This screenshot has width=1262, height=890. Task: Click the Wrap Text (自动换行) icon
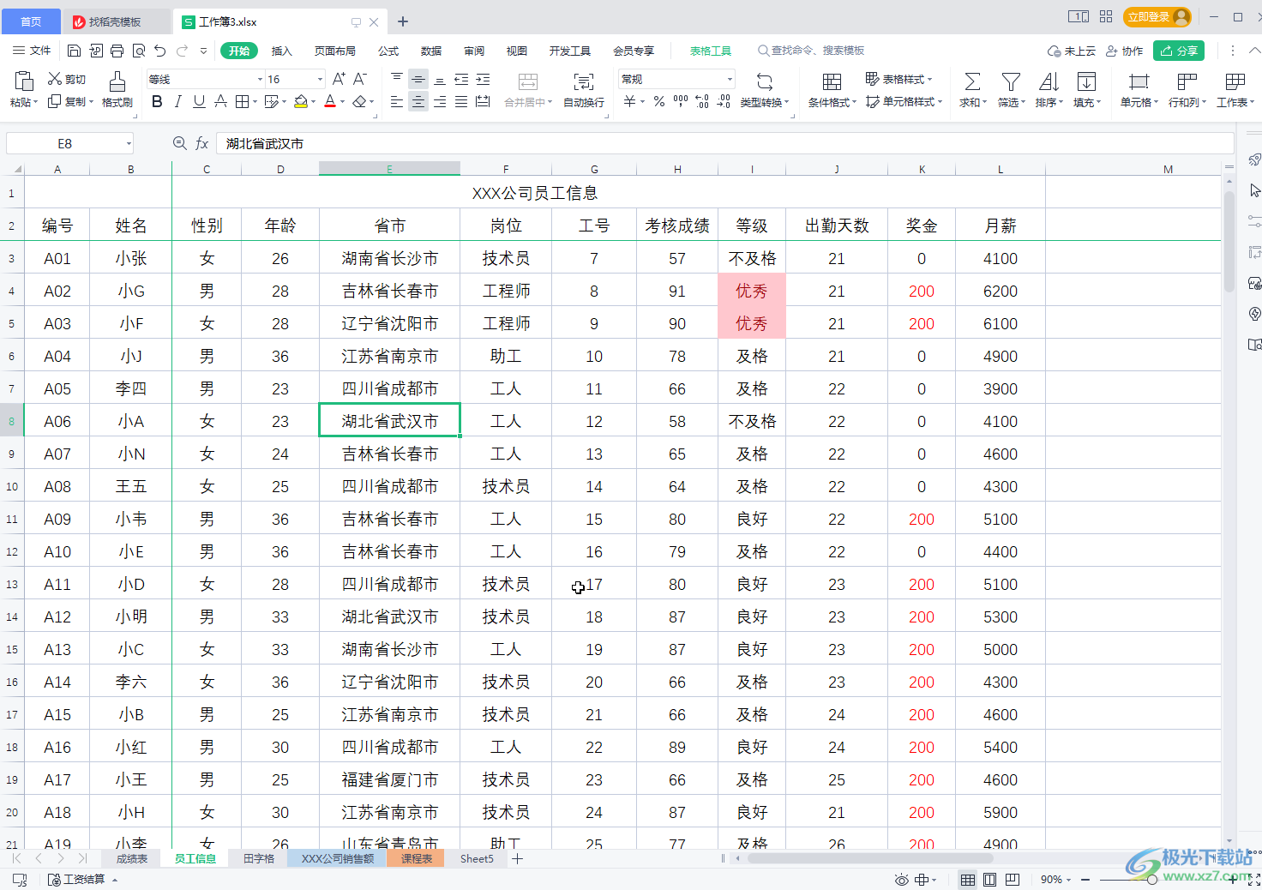click(x=583, y=81)
